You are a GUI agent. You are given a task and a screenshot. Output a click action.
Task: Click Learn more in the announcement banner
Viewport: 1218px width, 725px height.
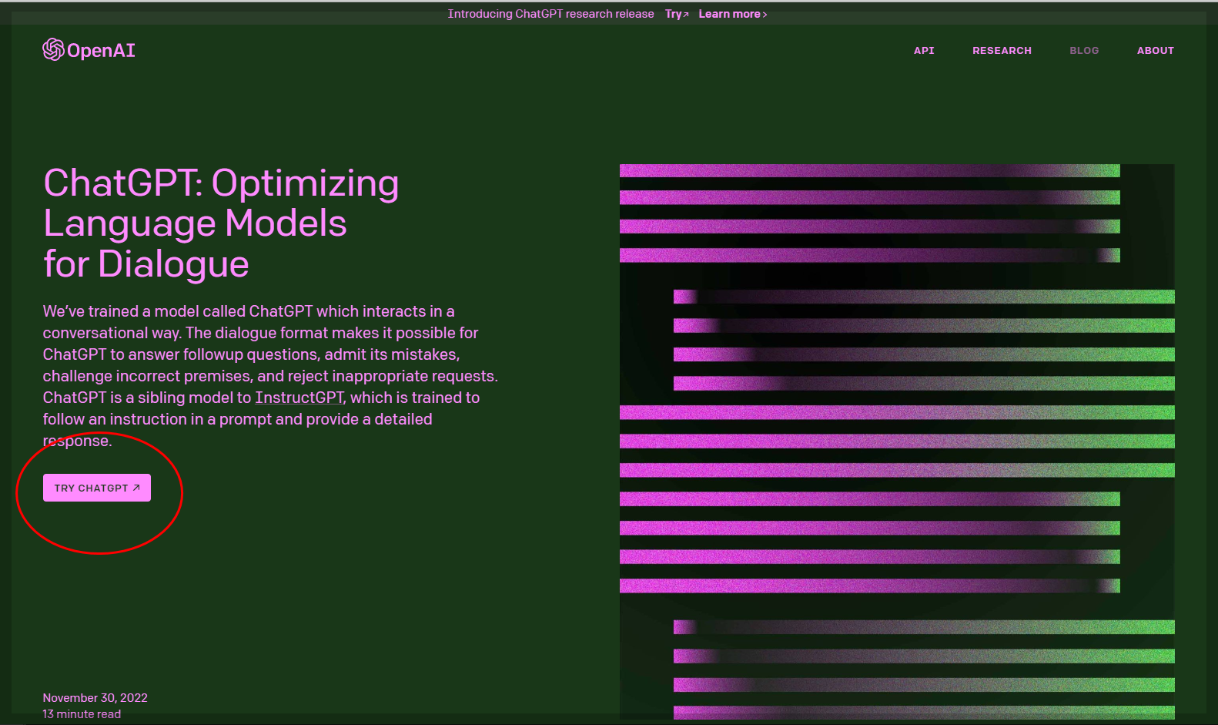click(x=732, y=14)
